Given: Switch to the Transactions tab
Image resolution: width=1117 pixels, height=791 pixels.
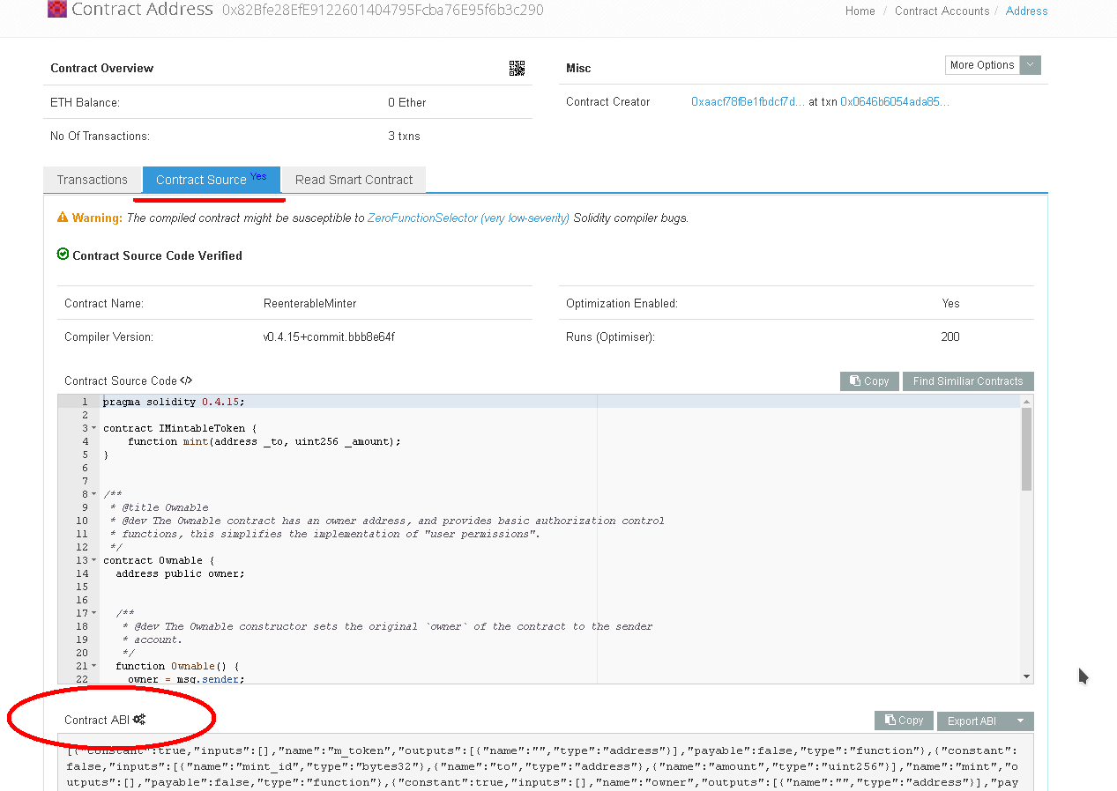Looking at the screenshot, I should pos(93,179).
